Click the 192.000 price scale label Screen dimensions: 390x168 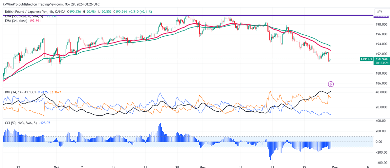381,54
